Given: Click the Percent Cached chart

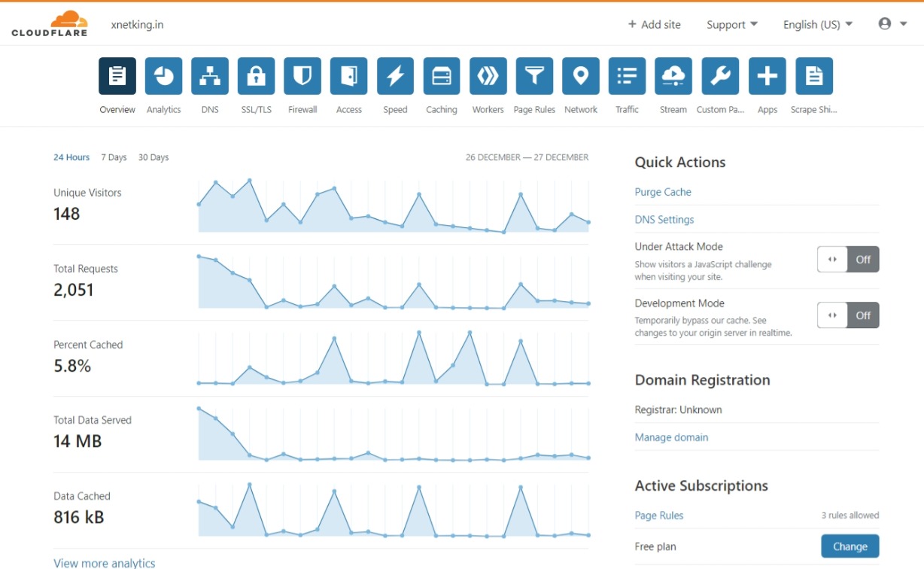Looking at the screenshot, I should (394, 358).
